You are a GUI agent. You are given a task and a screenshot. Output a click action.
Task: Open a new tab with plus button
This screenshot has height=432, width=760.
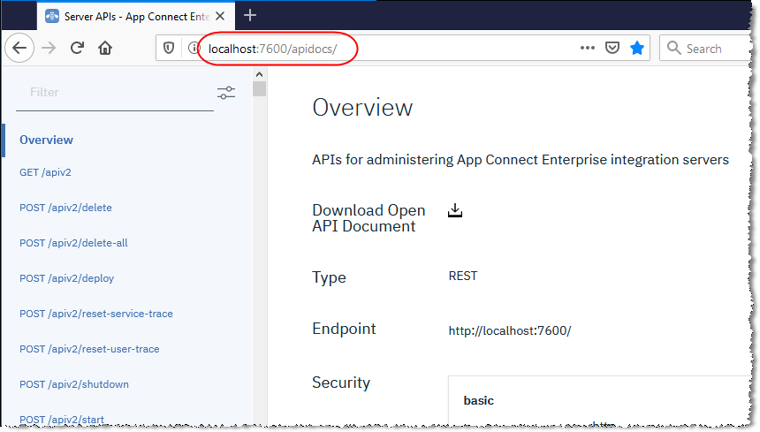click(x=250, y=15)
